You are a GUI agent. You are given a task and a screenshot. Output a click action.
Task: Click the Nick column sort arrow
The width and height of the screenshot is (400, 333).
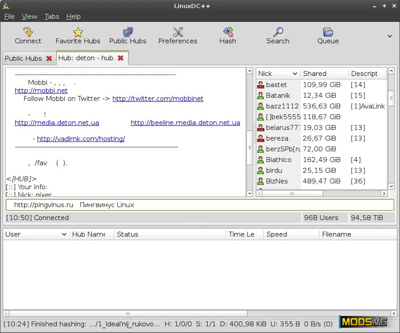tap(295, 74)
